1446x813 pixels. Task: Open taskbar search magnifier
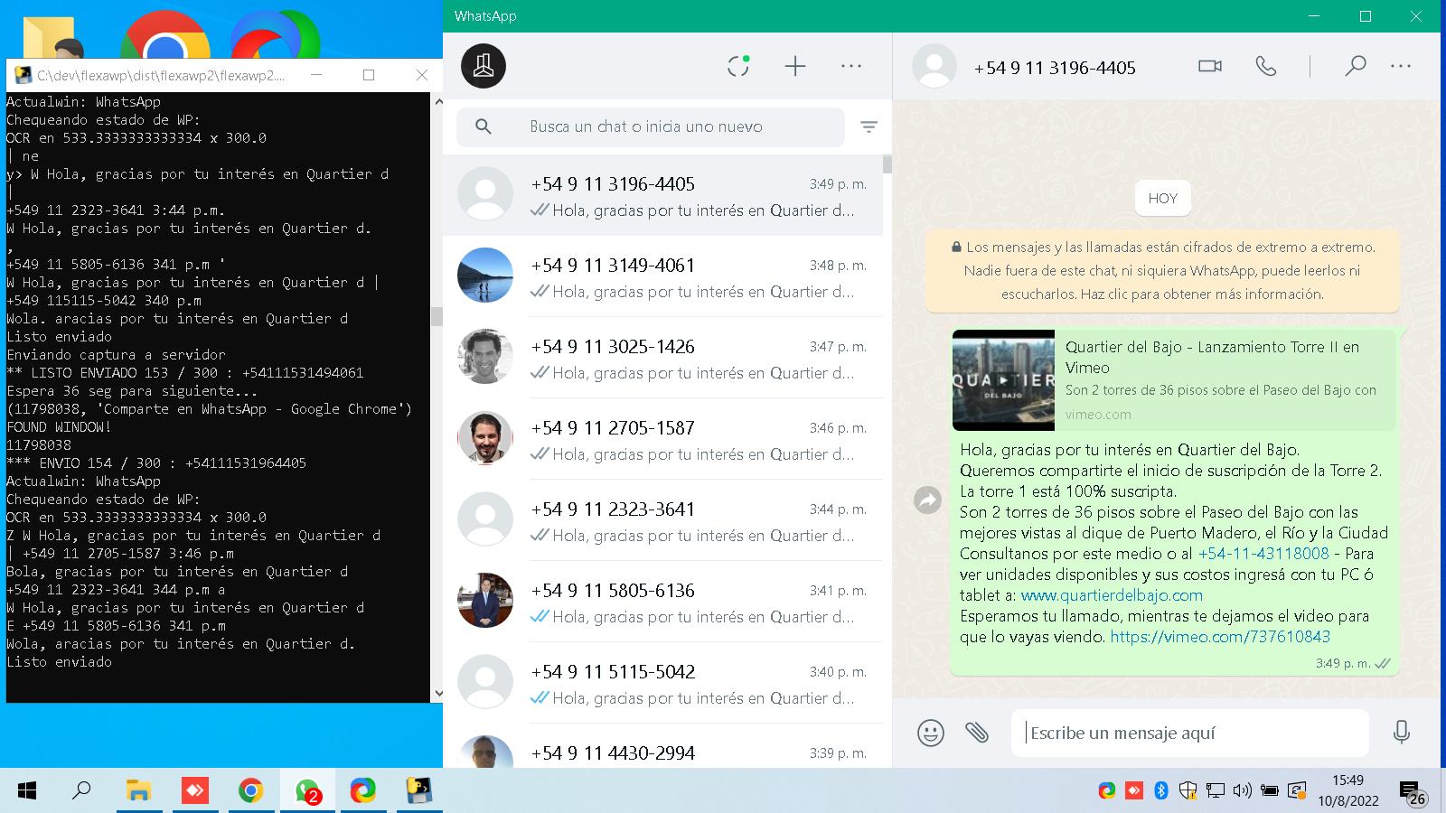point(81,791)
